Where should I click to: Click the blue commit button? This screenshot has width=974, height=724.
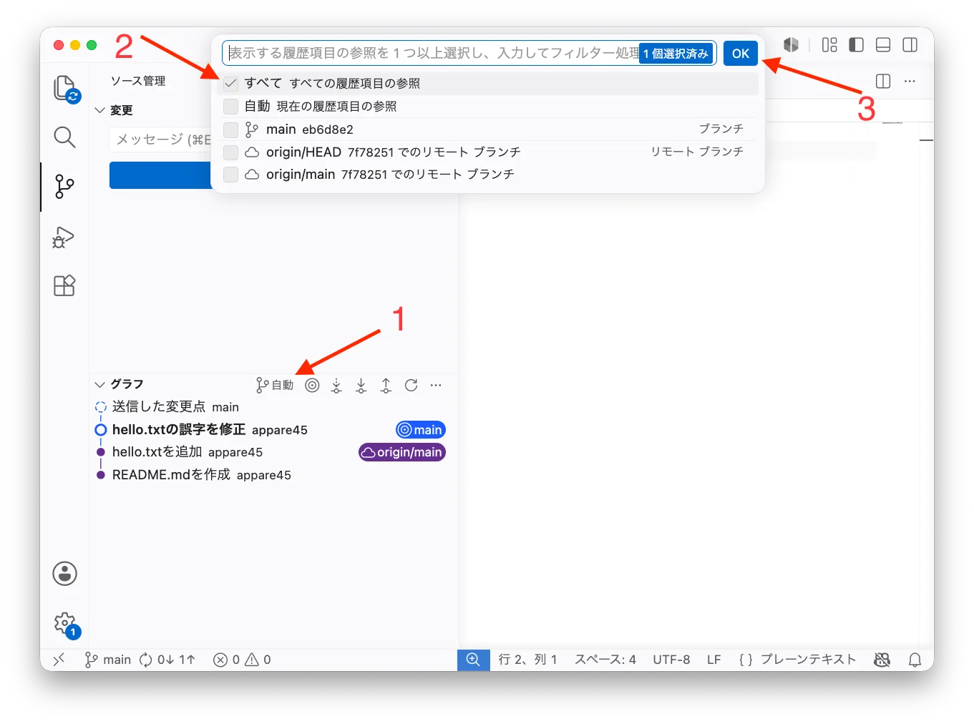(160, 175)
